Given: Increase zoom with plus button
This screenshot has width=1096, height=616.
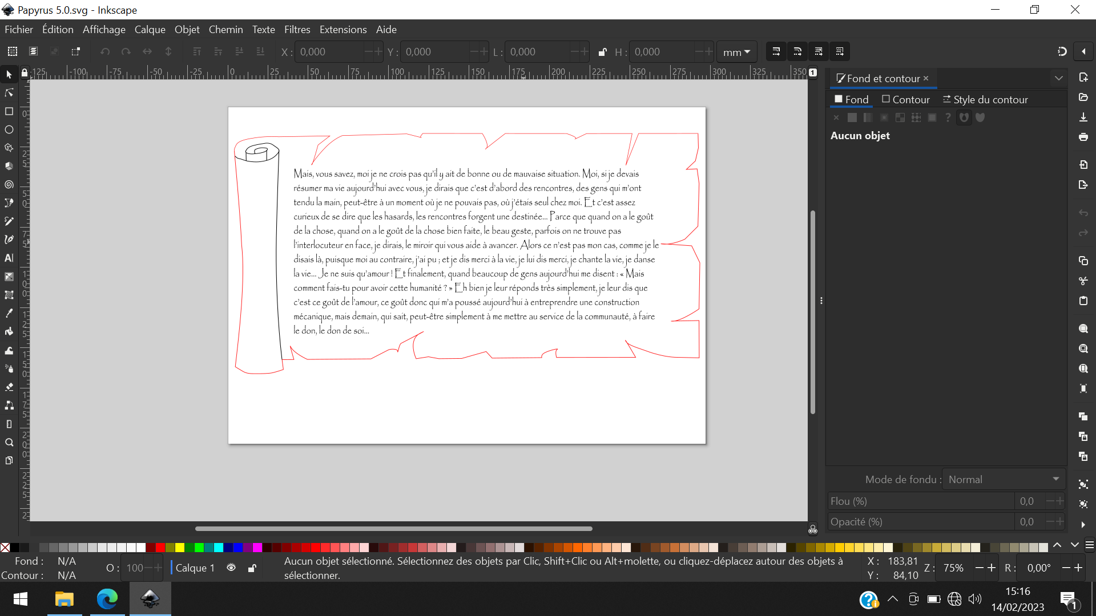Looking at the screenshot, I should pos(992,568).
